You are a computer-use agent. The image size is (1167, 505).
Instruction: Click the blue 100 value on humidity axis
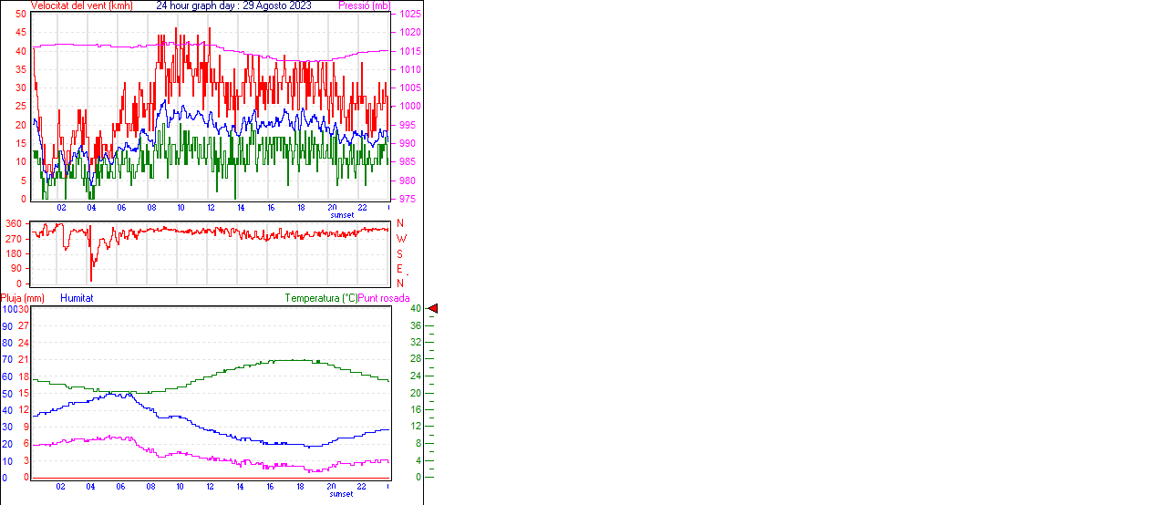click(x=8, y=310)
